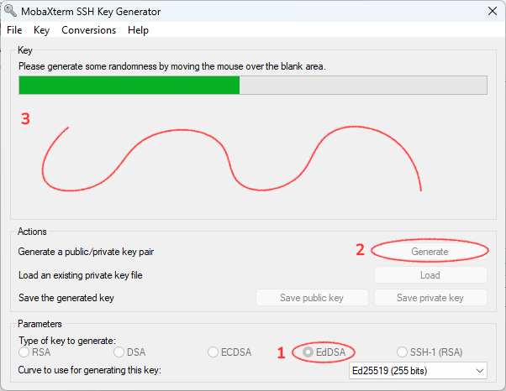Close the SSH Key Generator window
Viewport: 506px width, 391px height.
pos(491,11)
